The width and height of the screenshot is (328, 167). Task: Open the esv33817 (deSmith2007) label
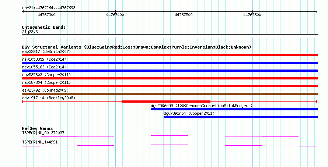(46, 51)
